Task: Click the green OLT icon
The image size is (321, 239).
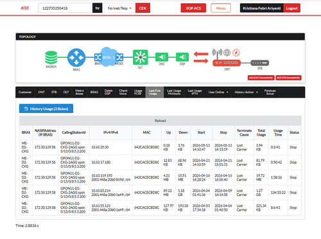Action: tap(140, 57)
